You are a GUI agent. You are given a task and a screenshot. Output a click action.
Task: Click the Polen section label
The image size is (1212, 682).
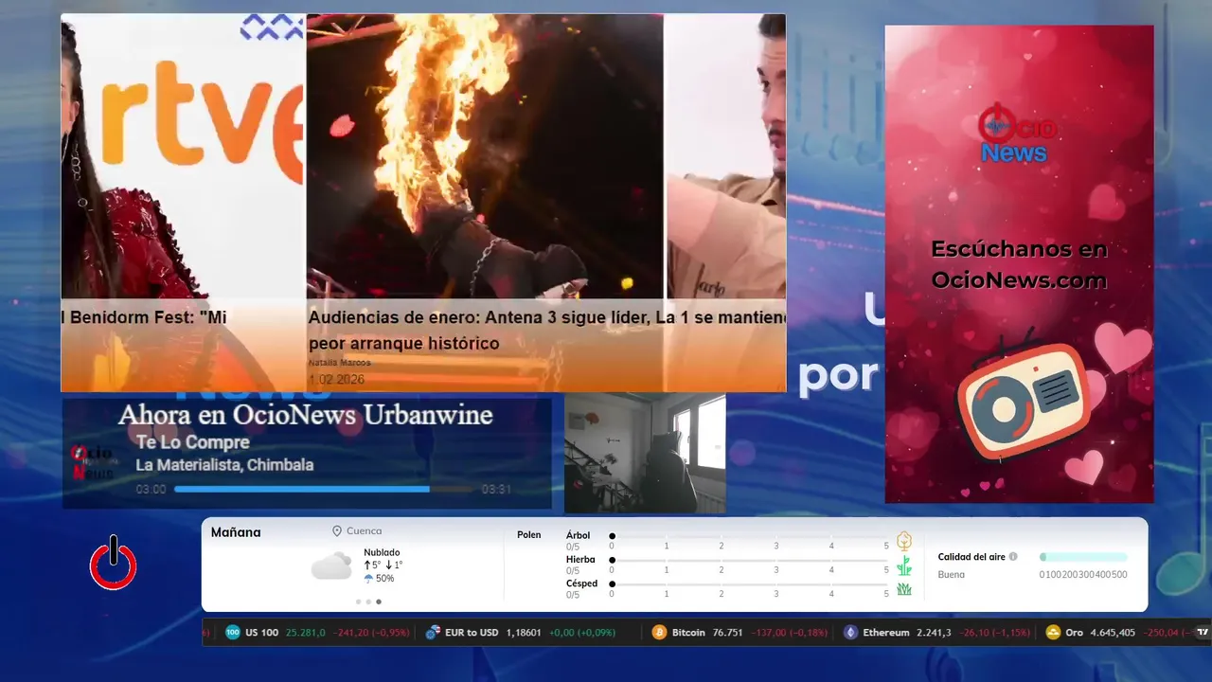tap(529, 535)
